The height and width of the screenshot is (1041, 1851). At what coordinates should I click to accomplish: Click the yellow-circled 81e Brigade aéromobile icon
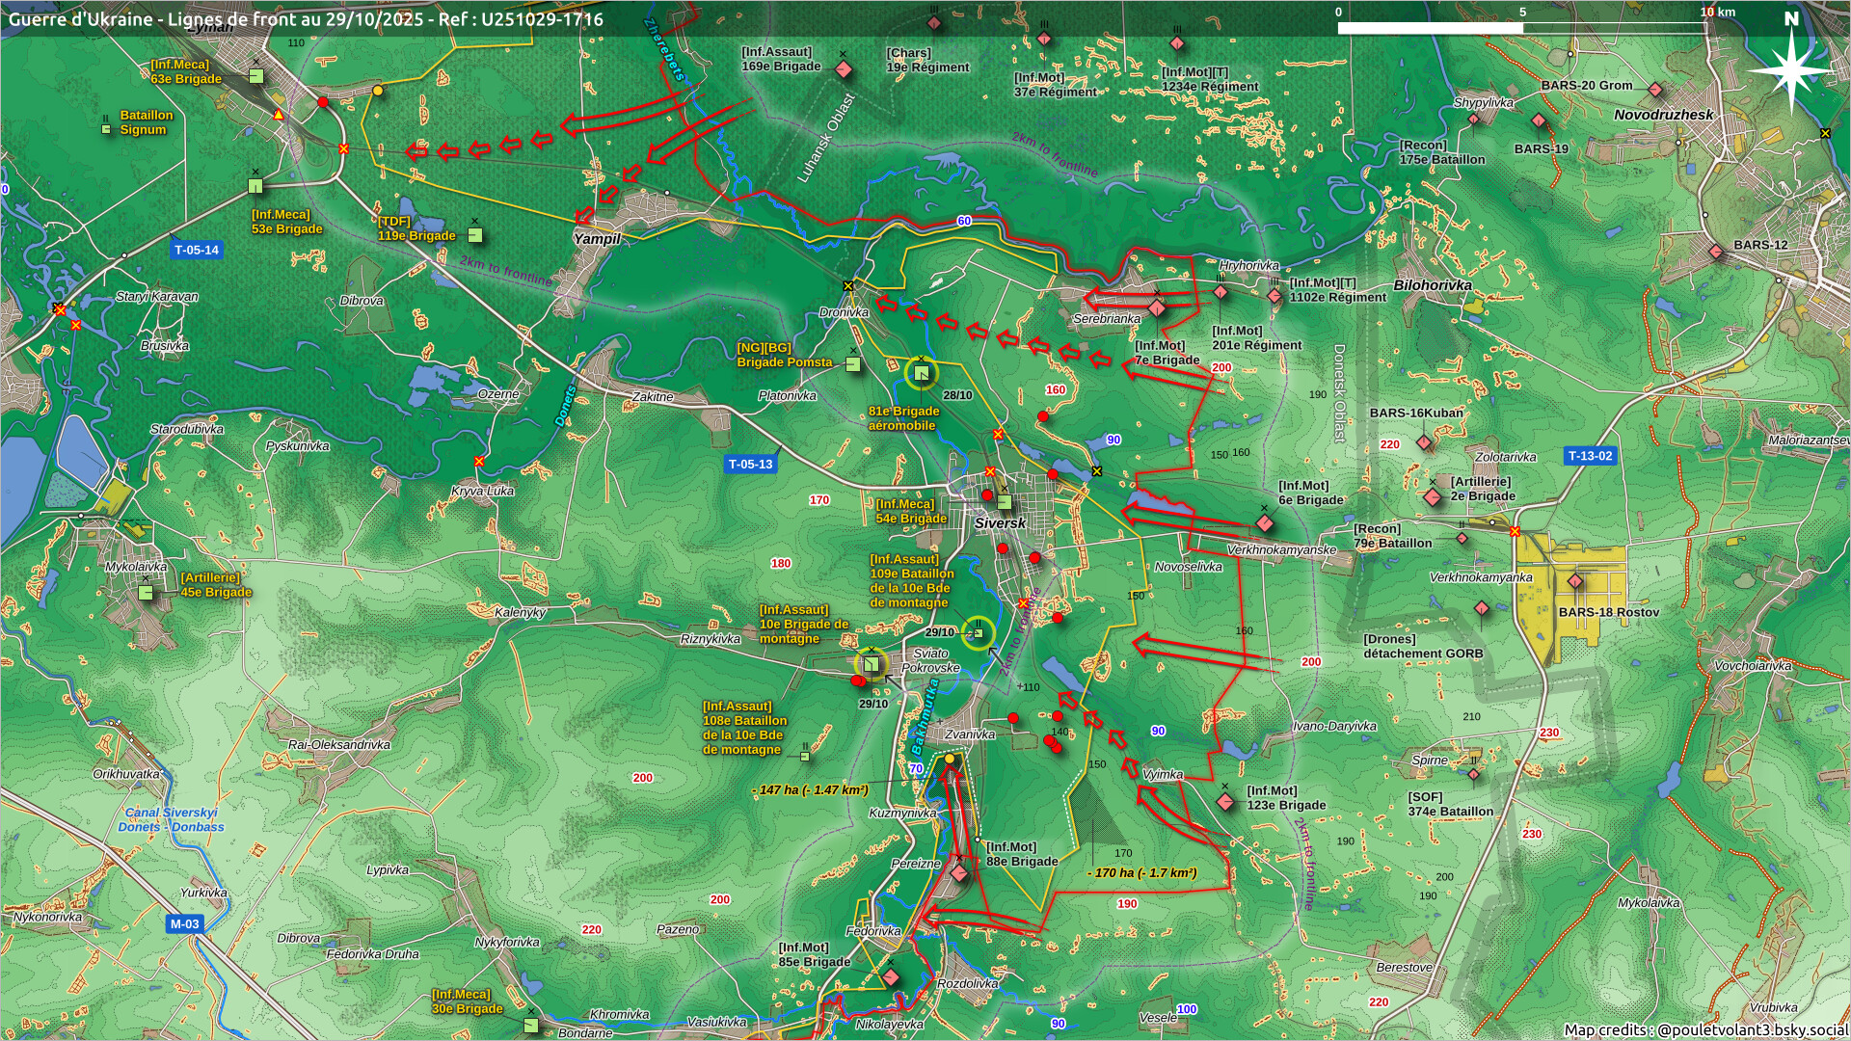(x=922, y=373)
